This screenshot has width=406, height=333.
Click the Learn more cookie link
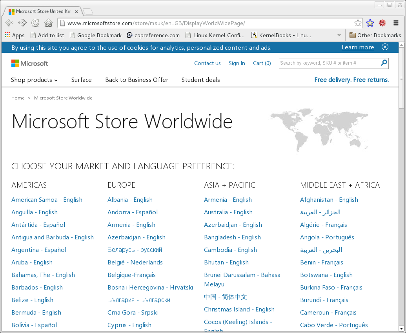click(x=358, y=47)
